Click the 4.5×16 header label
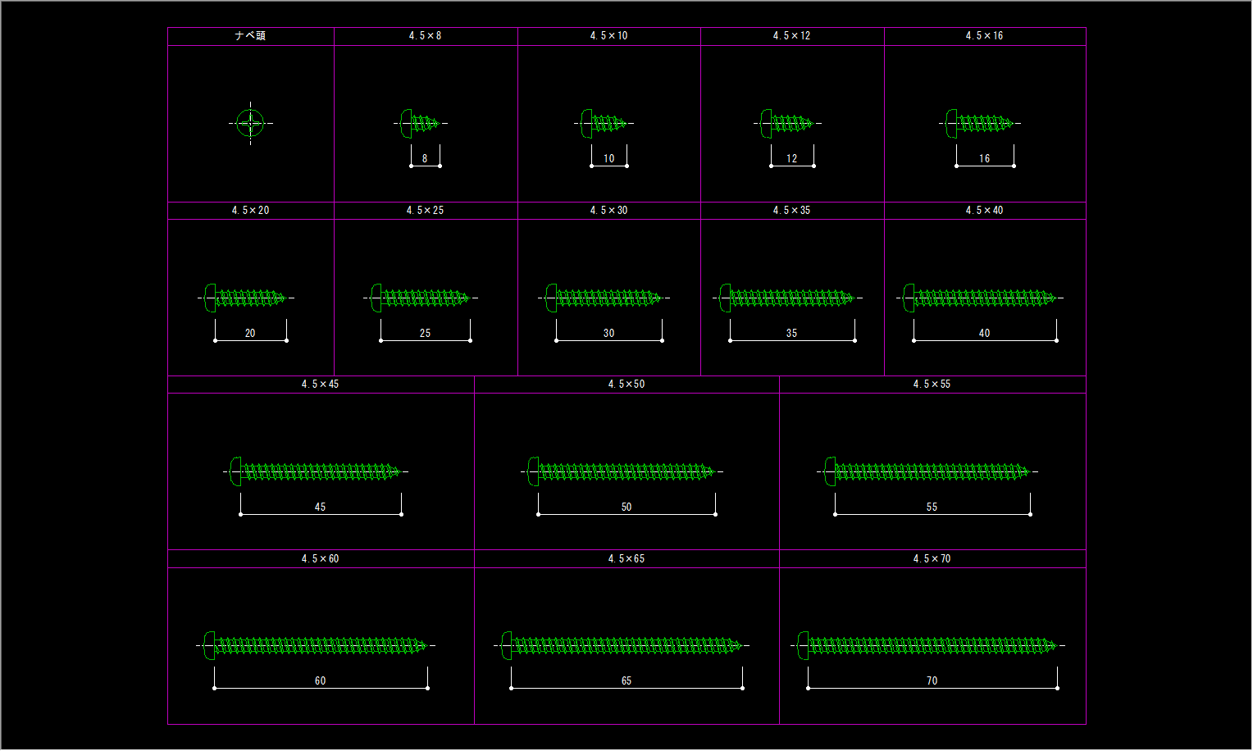The height and width of the screenshot is (751, 1253). pos(984,36)
